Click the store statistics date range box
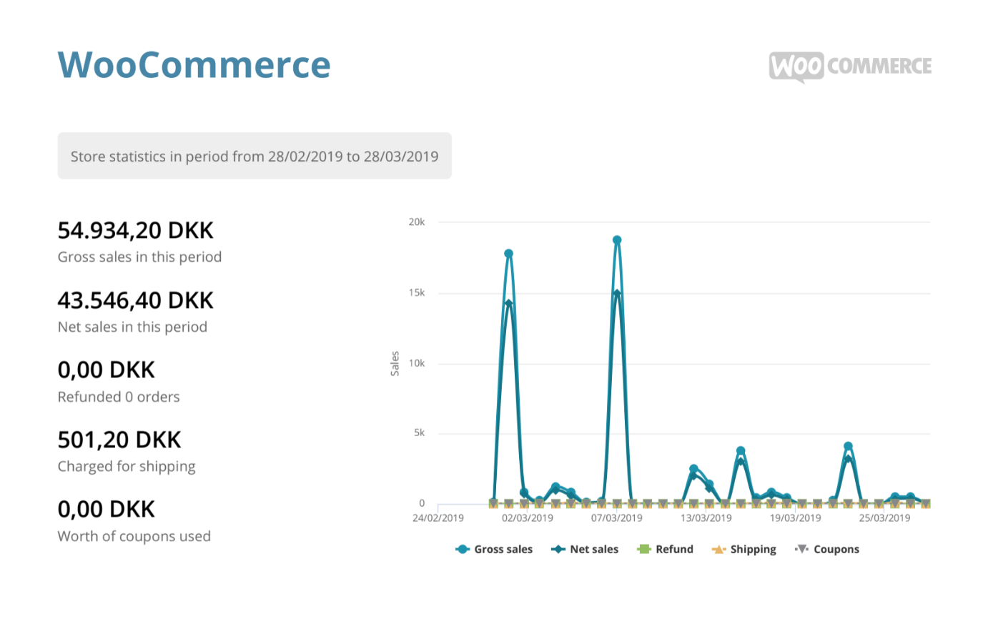 255,156
